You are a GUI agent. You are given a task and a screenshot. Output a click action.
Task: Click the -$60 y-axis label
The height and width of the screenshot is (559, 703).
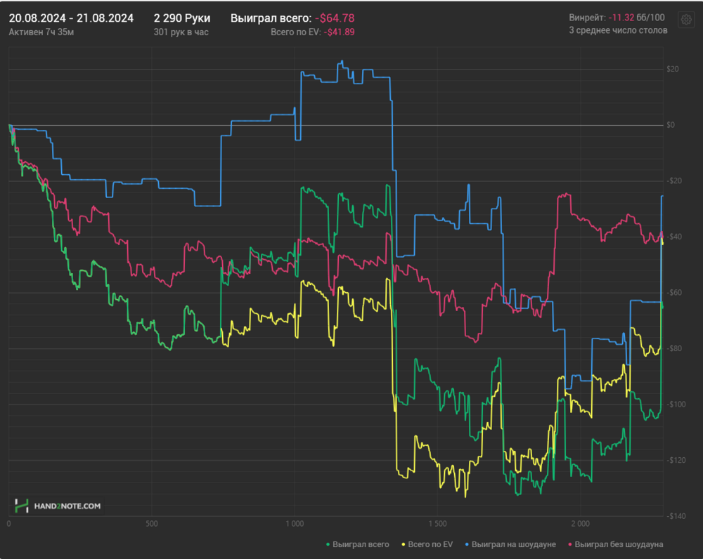point(674,292)
